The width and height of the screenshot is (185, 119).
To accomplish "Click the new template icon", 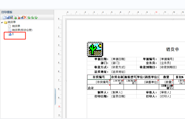I will (4, 17).
